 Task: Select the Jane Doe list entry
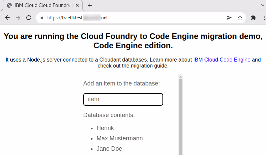[x=109, y=149]
